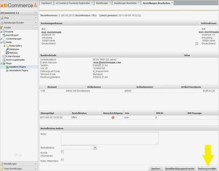Click the 'art002' article number cell
Viewport: 219px width, 171px height.
coord(128,91)
